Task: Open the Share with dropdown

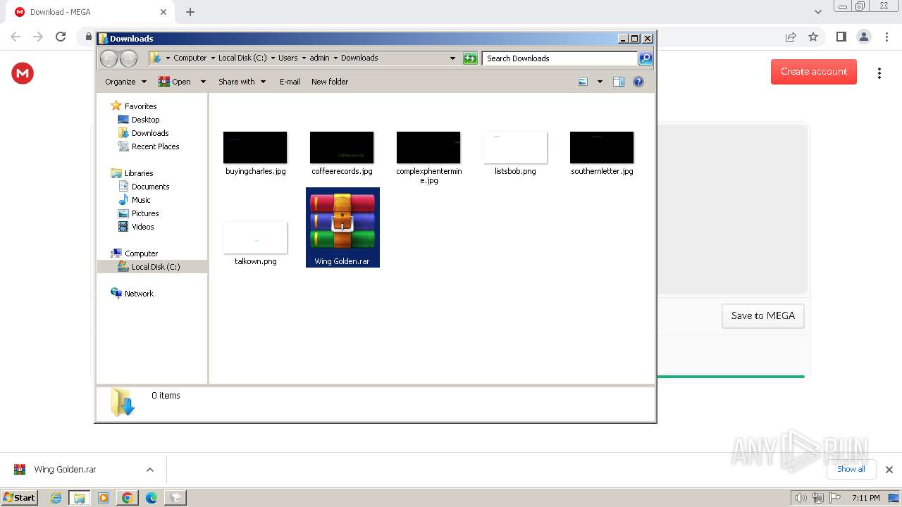Action: click(242, 82)
